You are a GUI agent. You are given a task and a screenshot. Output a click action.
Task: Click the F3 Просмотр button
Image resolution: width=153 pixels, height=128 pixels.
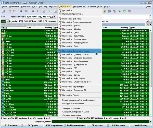[x=11, y=125]
